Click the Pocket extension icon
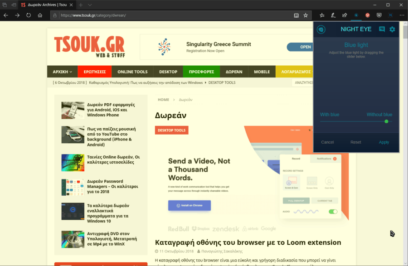The width and height of the screenshot is (408, 266). [x=379, y=15]
